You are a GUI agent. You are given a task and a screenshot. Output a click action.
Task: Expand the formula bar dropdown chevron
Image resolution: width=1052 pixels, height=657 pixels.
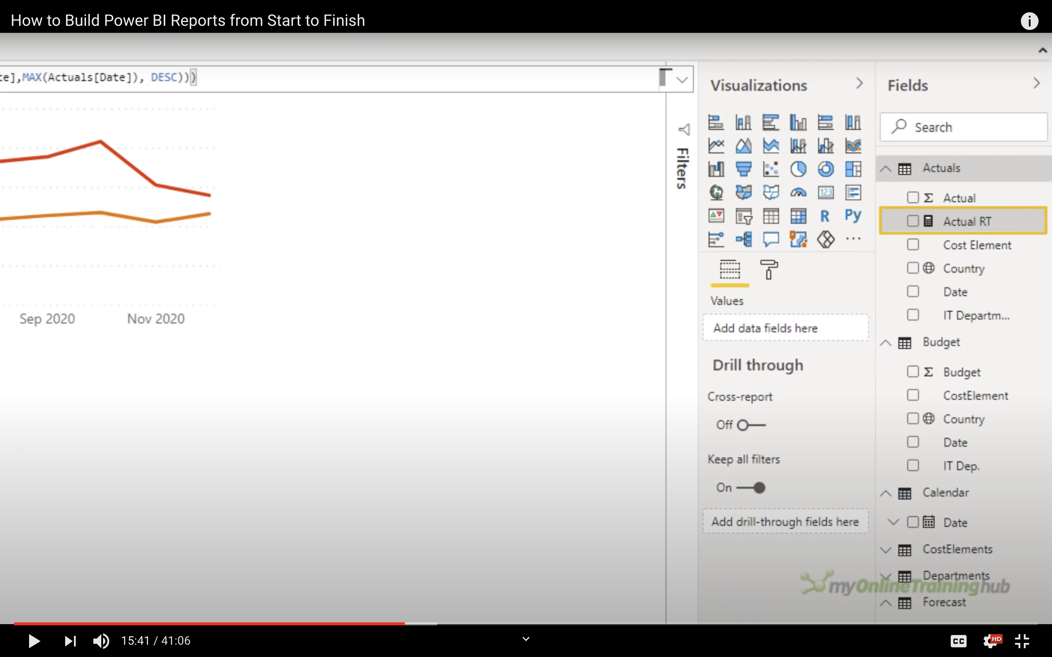coord(682,80)
